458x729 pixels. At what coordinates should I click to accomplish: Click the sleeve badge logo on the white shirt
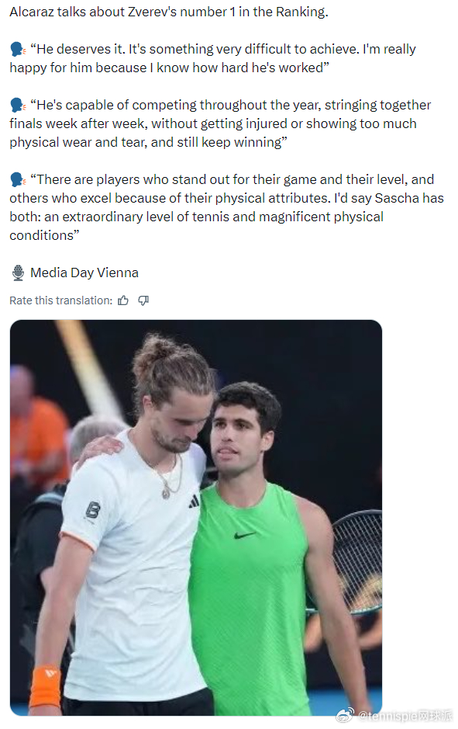(93, 511)
